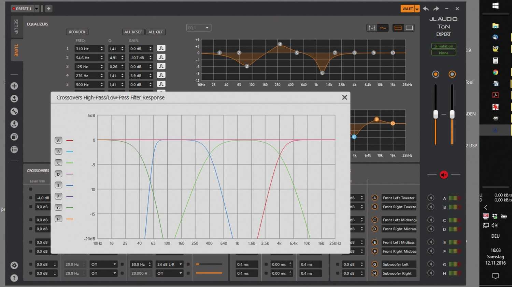Switch EQ view to fader sliders icon
Image resolution: width=512 pixels, height=287 pixels.
tap(372, 28)
